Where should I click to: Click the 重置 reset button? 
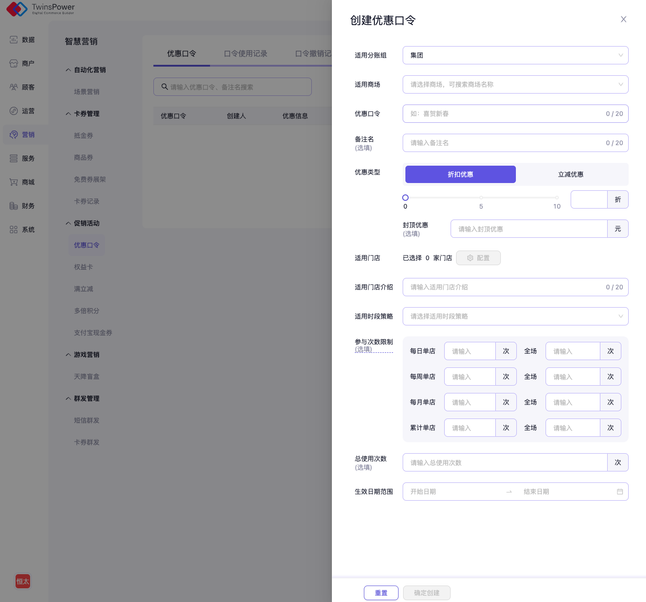(x=381, y=593)
